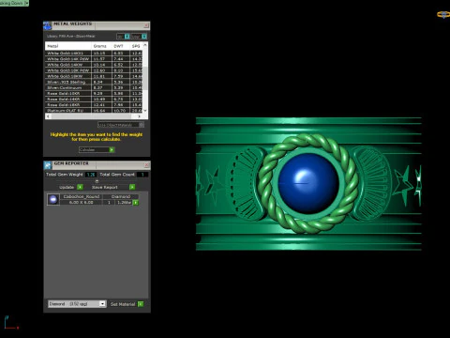Click the Diamond material cell in gem row
The image size is (450, 338).
point(121,196)
